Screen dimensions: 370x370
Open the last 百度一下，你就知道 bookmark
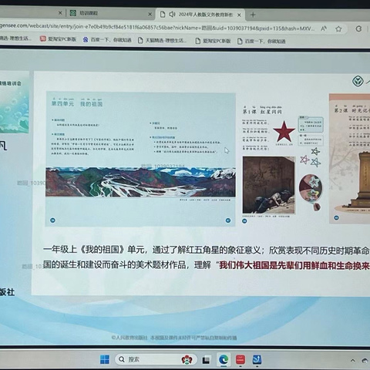pos(261,41)
